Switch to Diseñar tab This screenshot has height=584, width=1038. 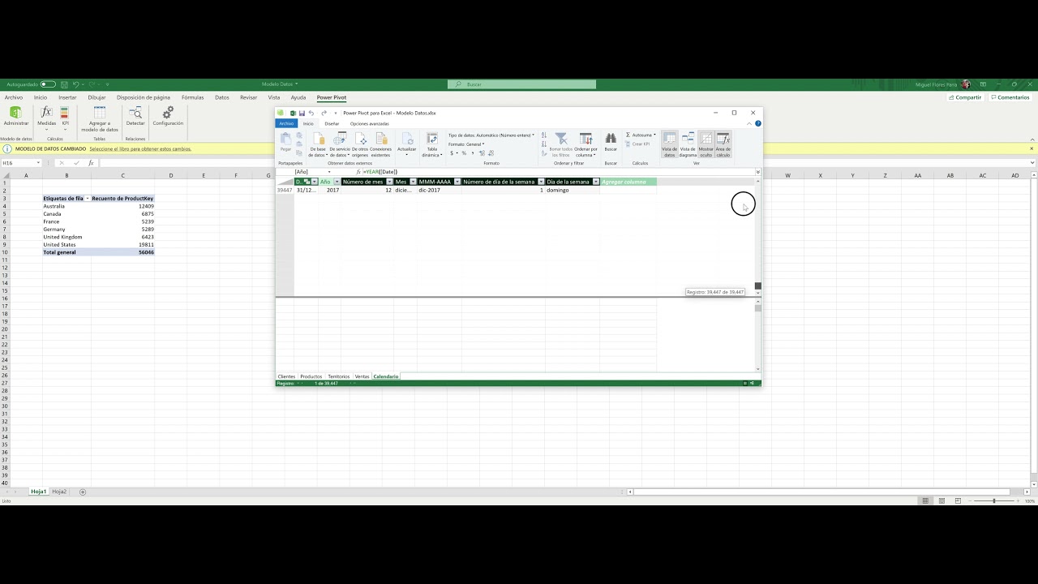332,123
